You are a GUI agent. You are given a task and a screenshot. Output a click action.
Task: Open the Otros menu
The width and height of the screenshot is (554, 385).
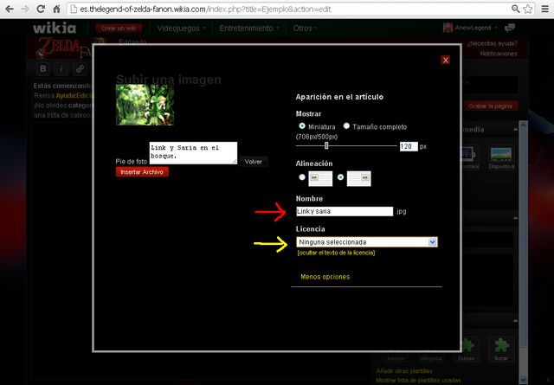pos(305,29)
